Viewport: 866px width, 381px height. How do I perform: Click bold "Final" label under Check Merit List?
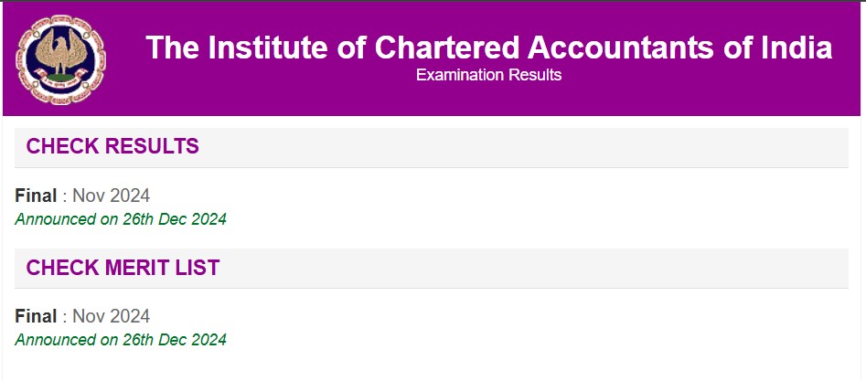pyautogui.click(x=36, y=316)
